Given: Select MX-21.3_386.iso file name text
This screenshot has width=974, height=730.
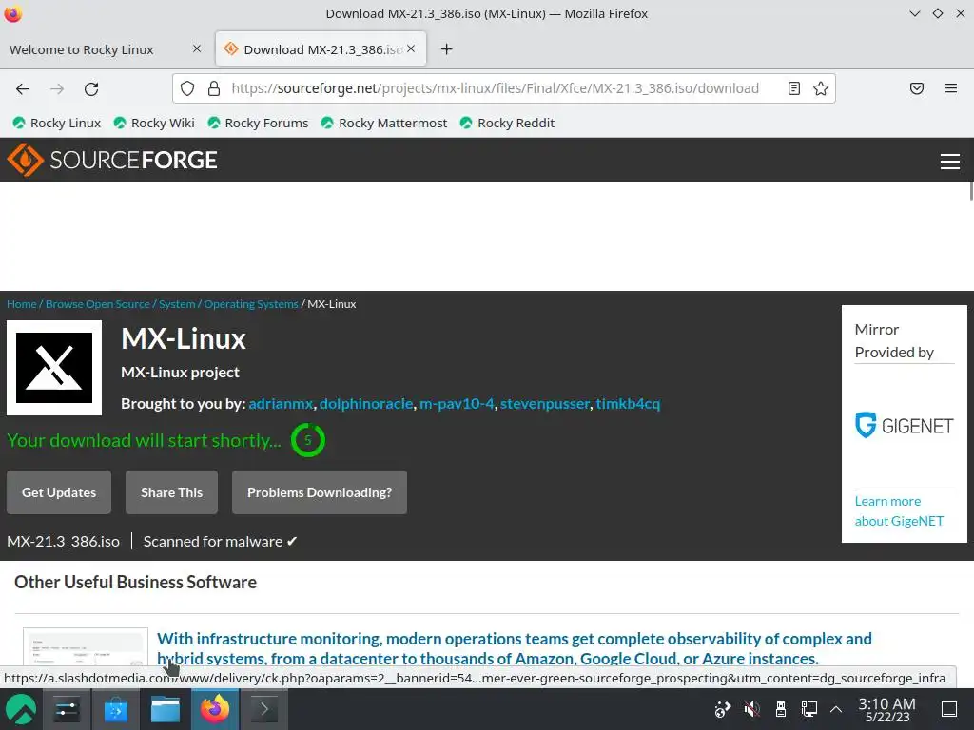Looking at the screenshot, I should (x=64, y=541).
